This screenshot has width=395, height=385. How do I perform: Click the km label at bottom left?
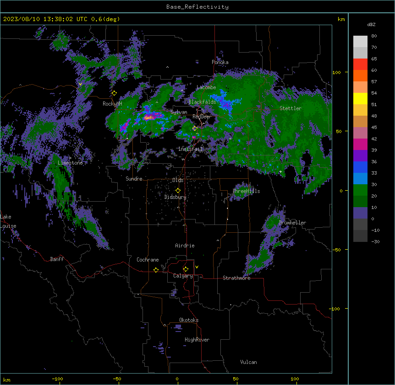(x=7, y=380)
